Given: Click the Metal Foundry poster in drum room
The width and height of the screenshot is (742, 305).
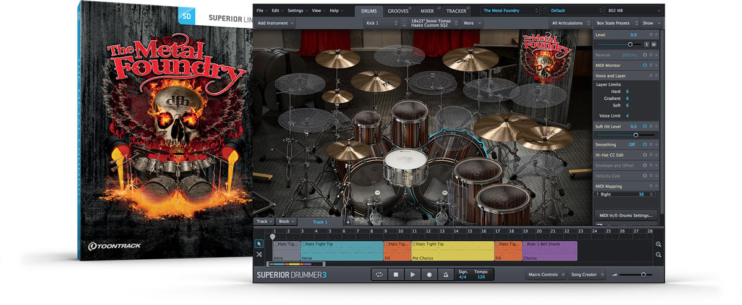Looking at the screenshot, I should tap(545, 58).
